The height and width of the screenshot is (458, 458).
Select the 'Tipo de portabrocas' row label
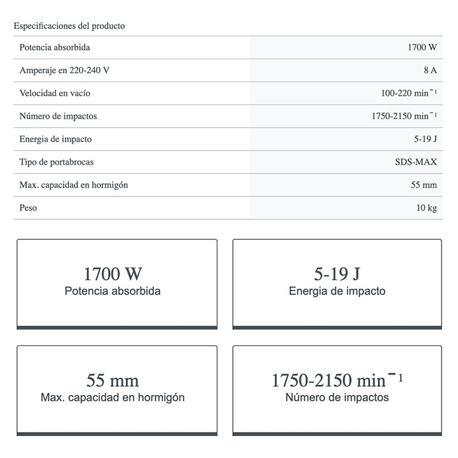(57, 162)
